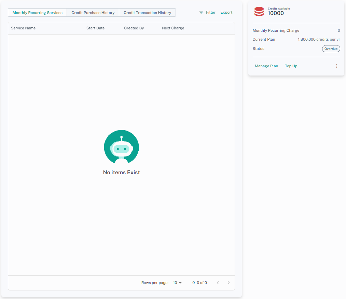Click the red credits coin stack icon
Viewport: 346px width, 299px height.
[x=259, y=12]
